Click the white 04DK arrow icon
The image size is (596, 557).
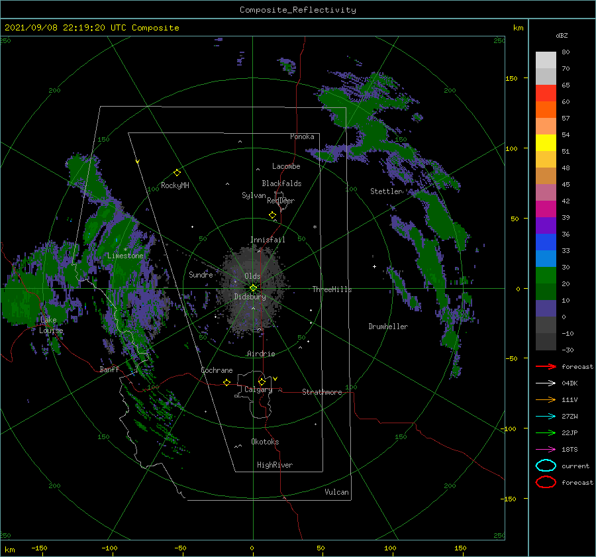[546, 383]
